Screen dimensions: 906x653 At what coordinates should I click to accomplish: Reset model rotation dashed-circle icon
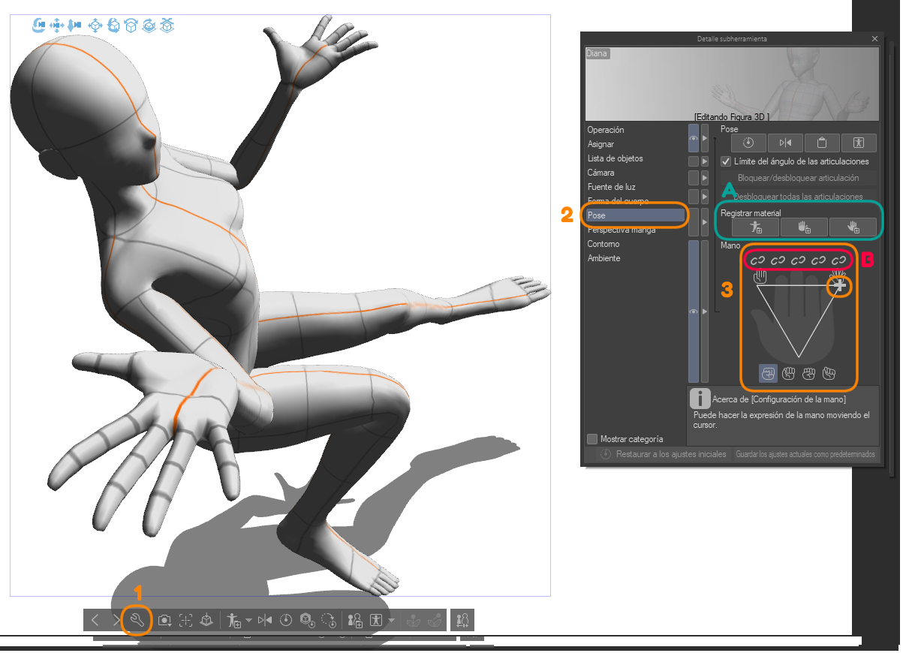(x=329, y=621)
